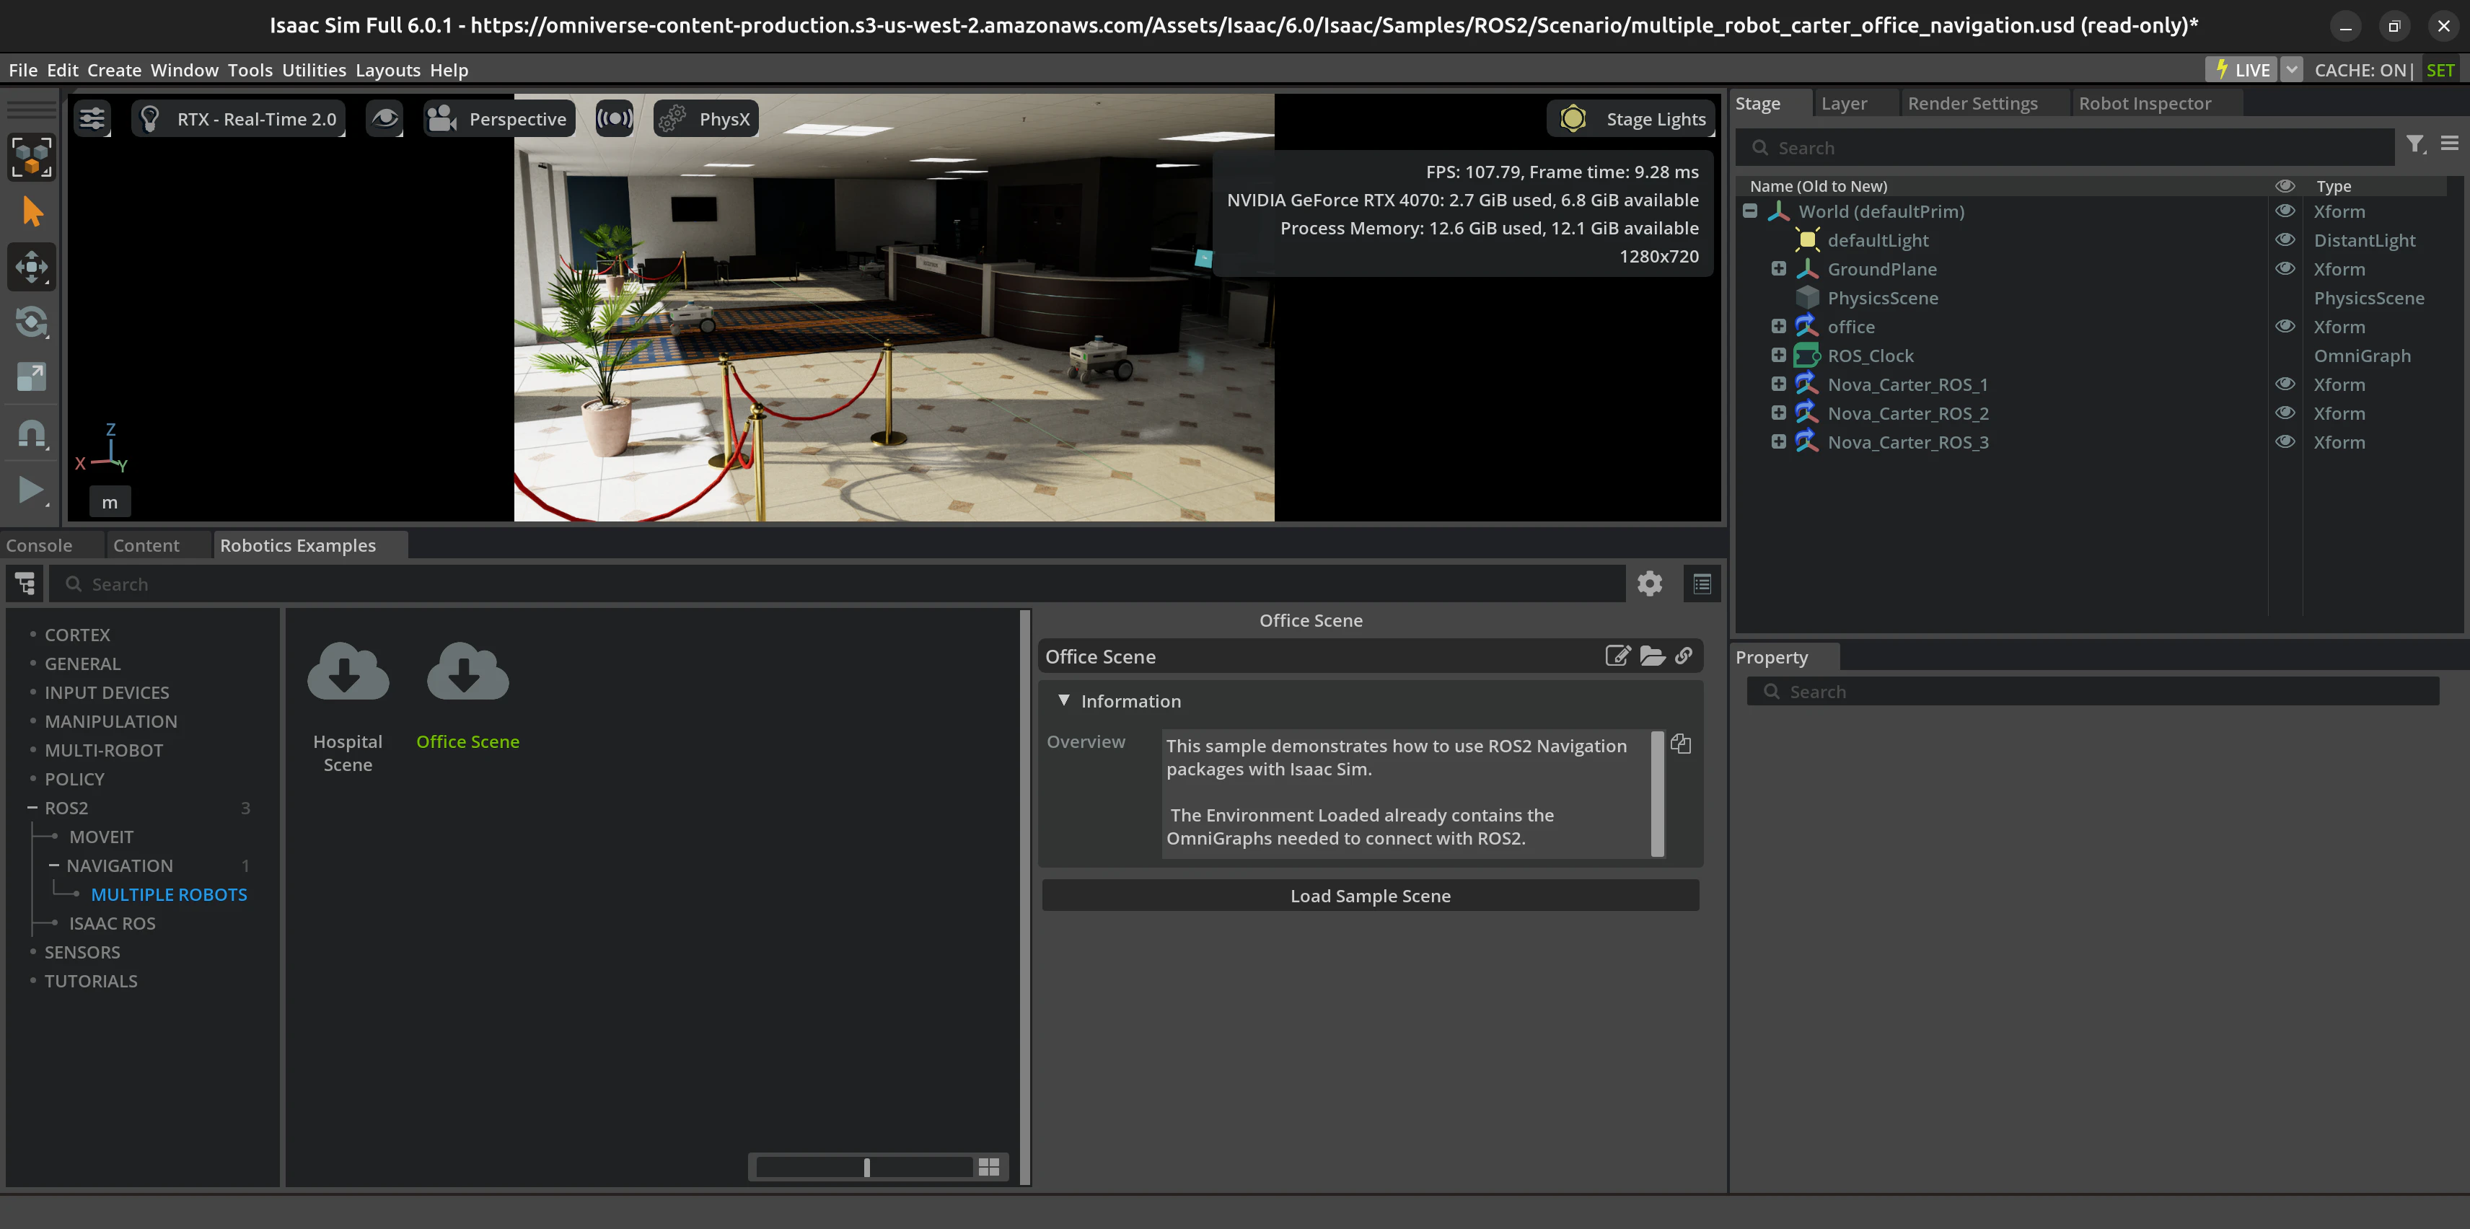The width and height of the screenshot is (2470, 1229).
Task: Open the Window menu
Action: coord(184,70)
